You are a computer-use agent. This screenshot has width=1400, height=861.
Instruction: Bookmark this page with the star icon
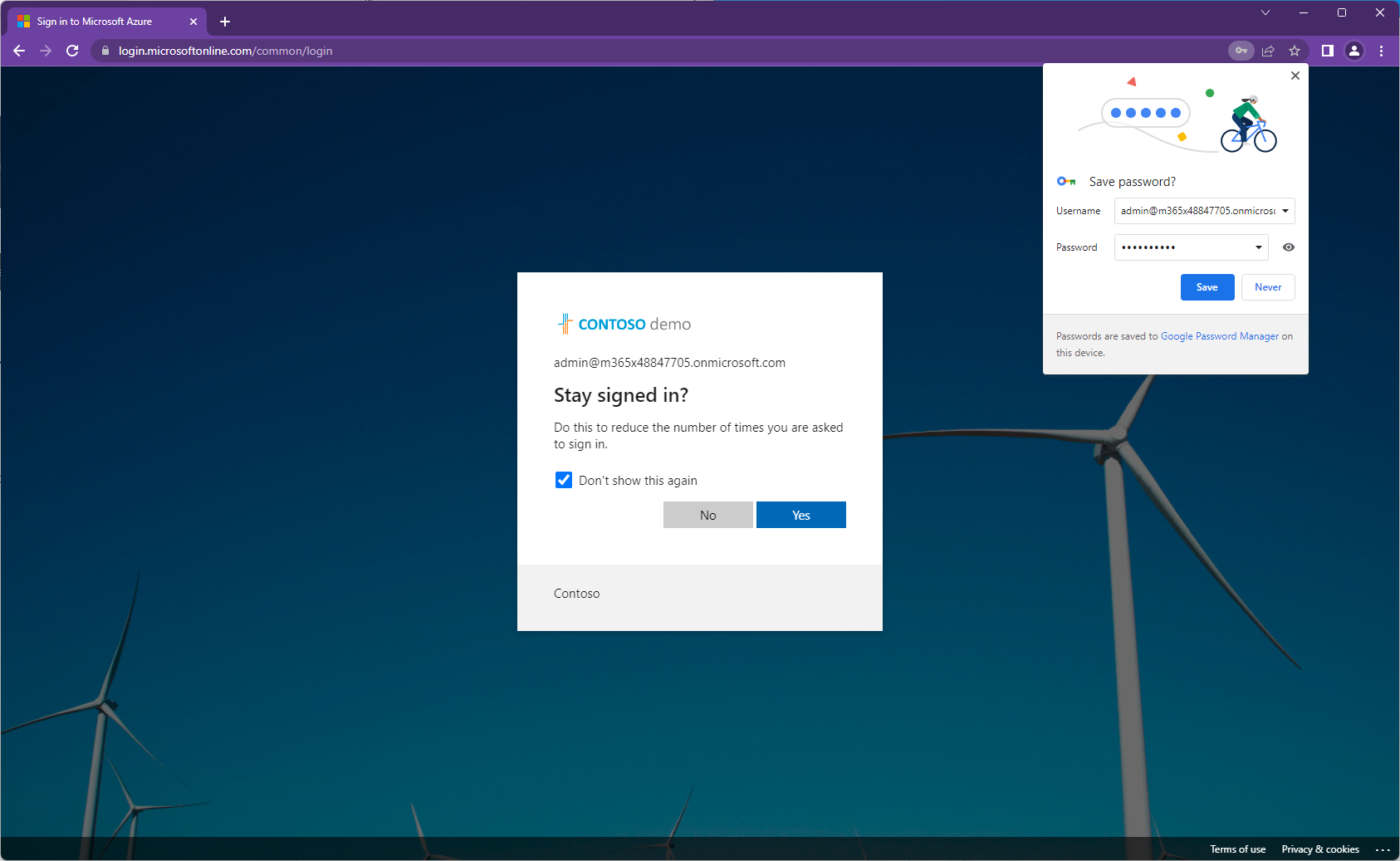coord(1295,51)
